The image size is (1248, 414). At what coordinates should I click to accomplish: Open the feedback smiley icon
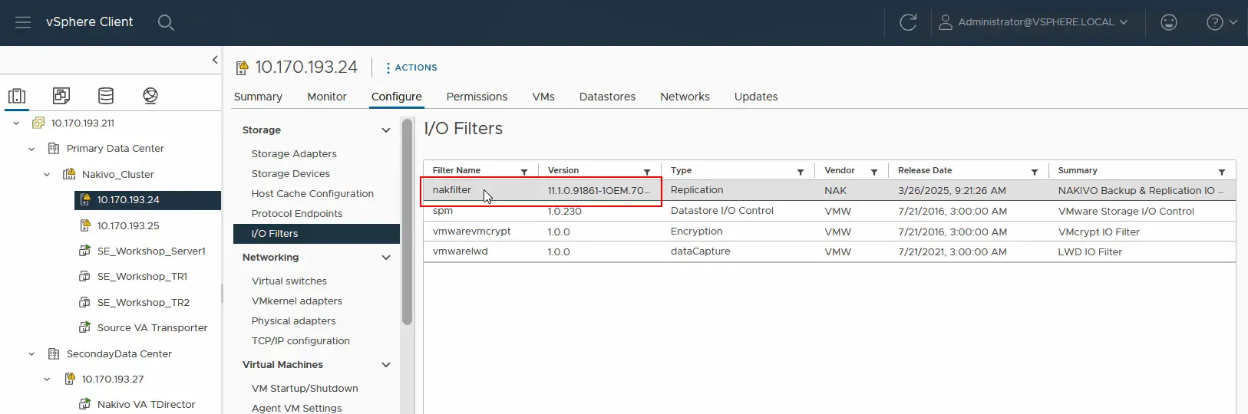pyautogui.click(x=1169, y=22)
